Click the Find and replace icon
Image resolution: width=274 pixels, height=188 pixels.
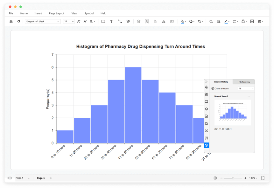pos(218,21)
